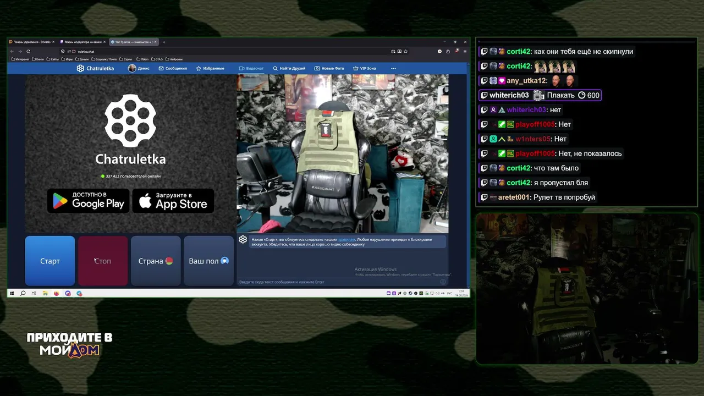Open the Новые Фото section
704x396 pixels.
coord(329,68)
